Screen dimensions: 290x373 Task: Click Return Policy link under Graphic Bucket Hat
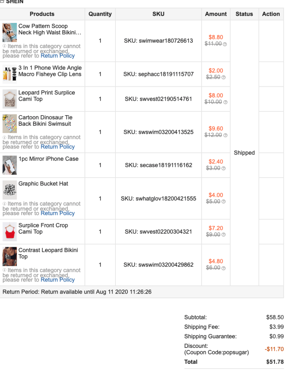(x=58, y=213)
